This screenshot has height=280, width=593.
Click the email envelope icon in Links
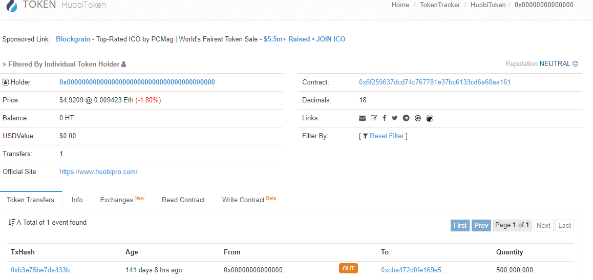click(363, 118)
